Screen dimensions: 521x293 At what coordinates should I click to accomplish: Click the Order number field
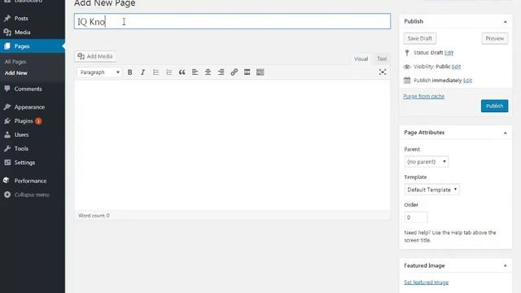pyautogui.click(x=416, y=217)
